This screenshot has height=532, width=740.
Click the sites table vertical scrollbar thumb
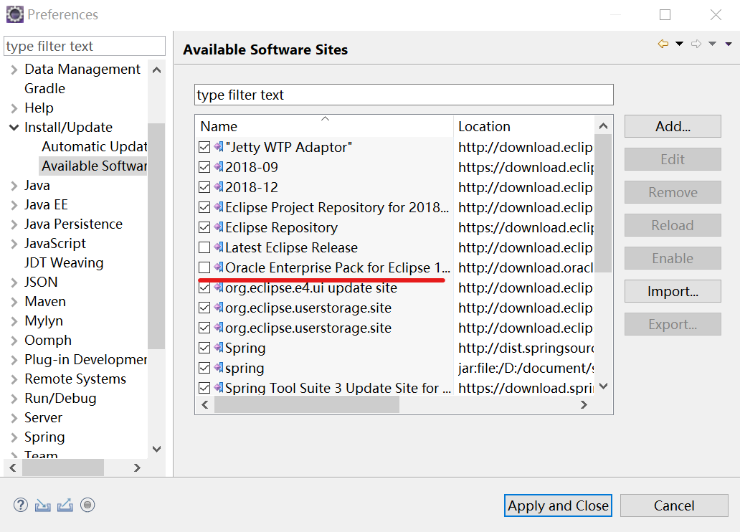(603, 204)
